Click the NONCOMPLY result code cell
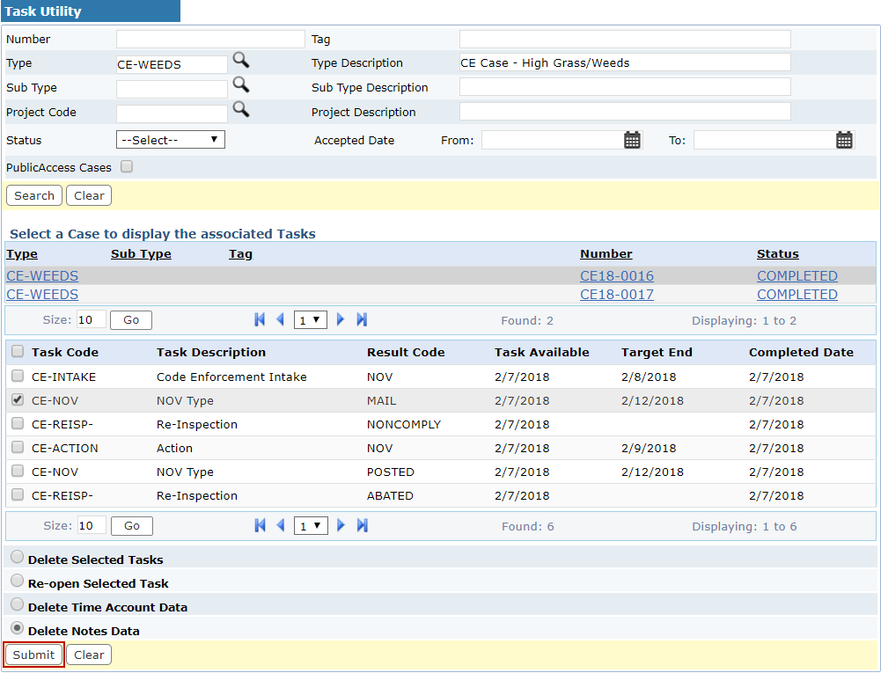 point(404,425)
